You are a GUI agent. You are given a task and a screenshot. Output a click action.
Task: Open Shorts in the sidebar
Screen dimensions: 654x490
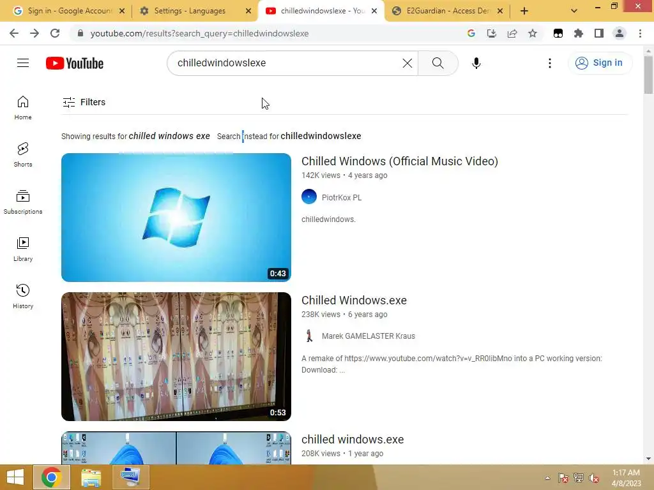(x=23, y=154)
